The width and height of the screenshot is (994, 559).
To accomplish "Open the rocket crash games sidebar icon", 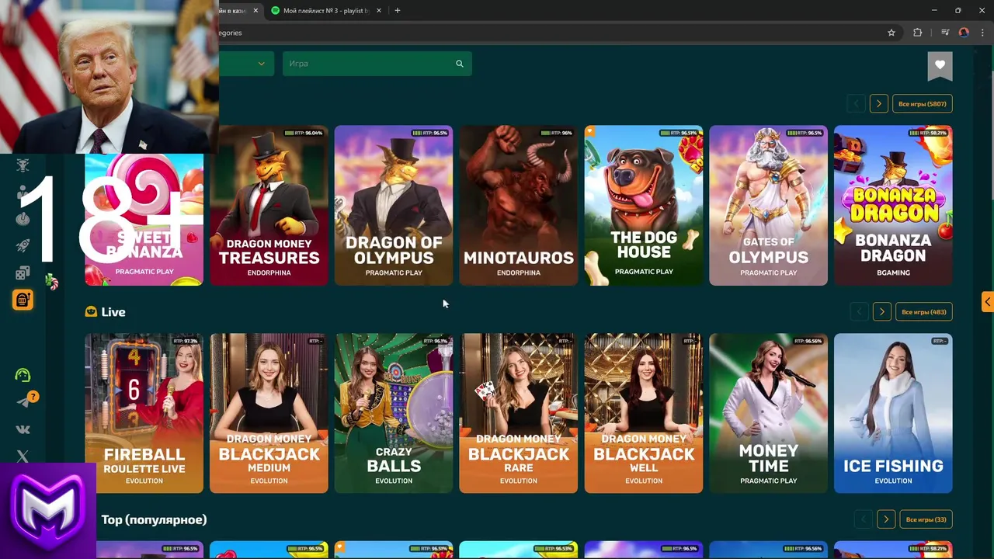I will click(23, 245).
